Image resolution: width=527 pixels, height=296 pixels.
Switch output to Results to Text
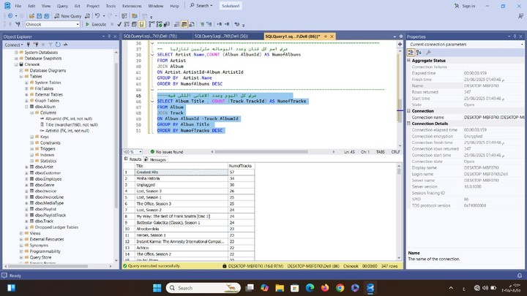176,24
